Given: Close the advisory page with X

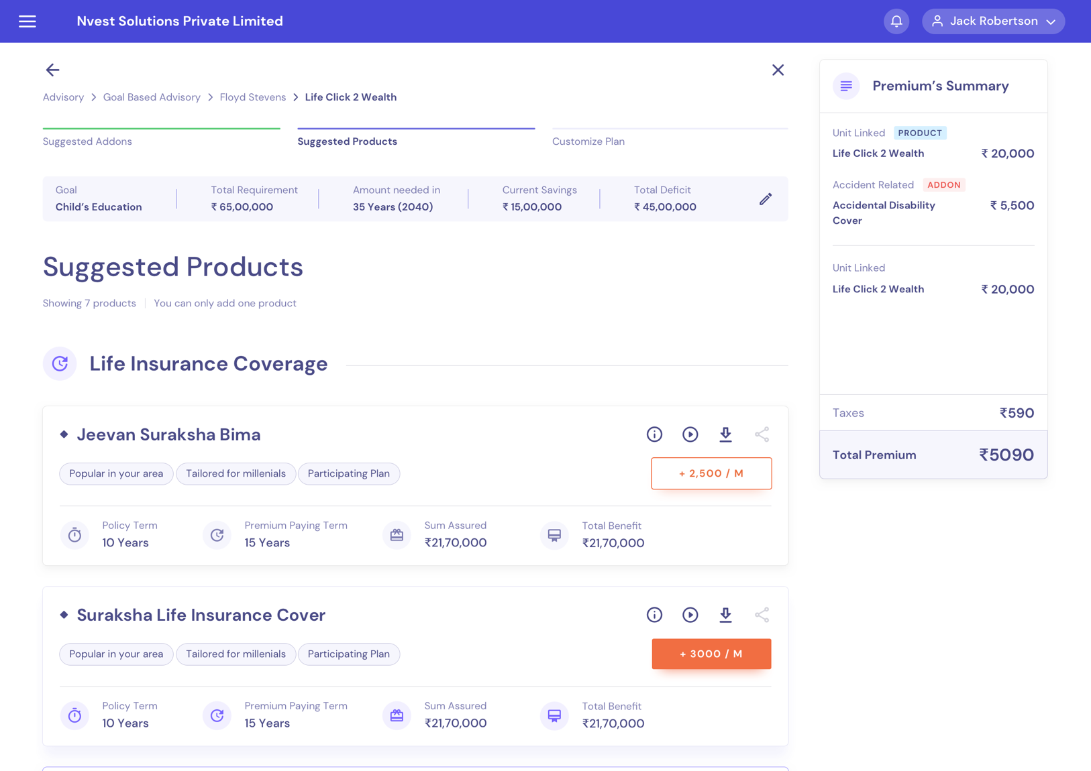Looking at the screenshot, I should click(778, 70).
